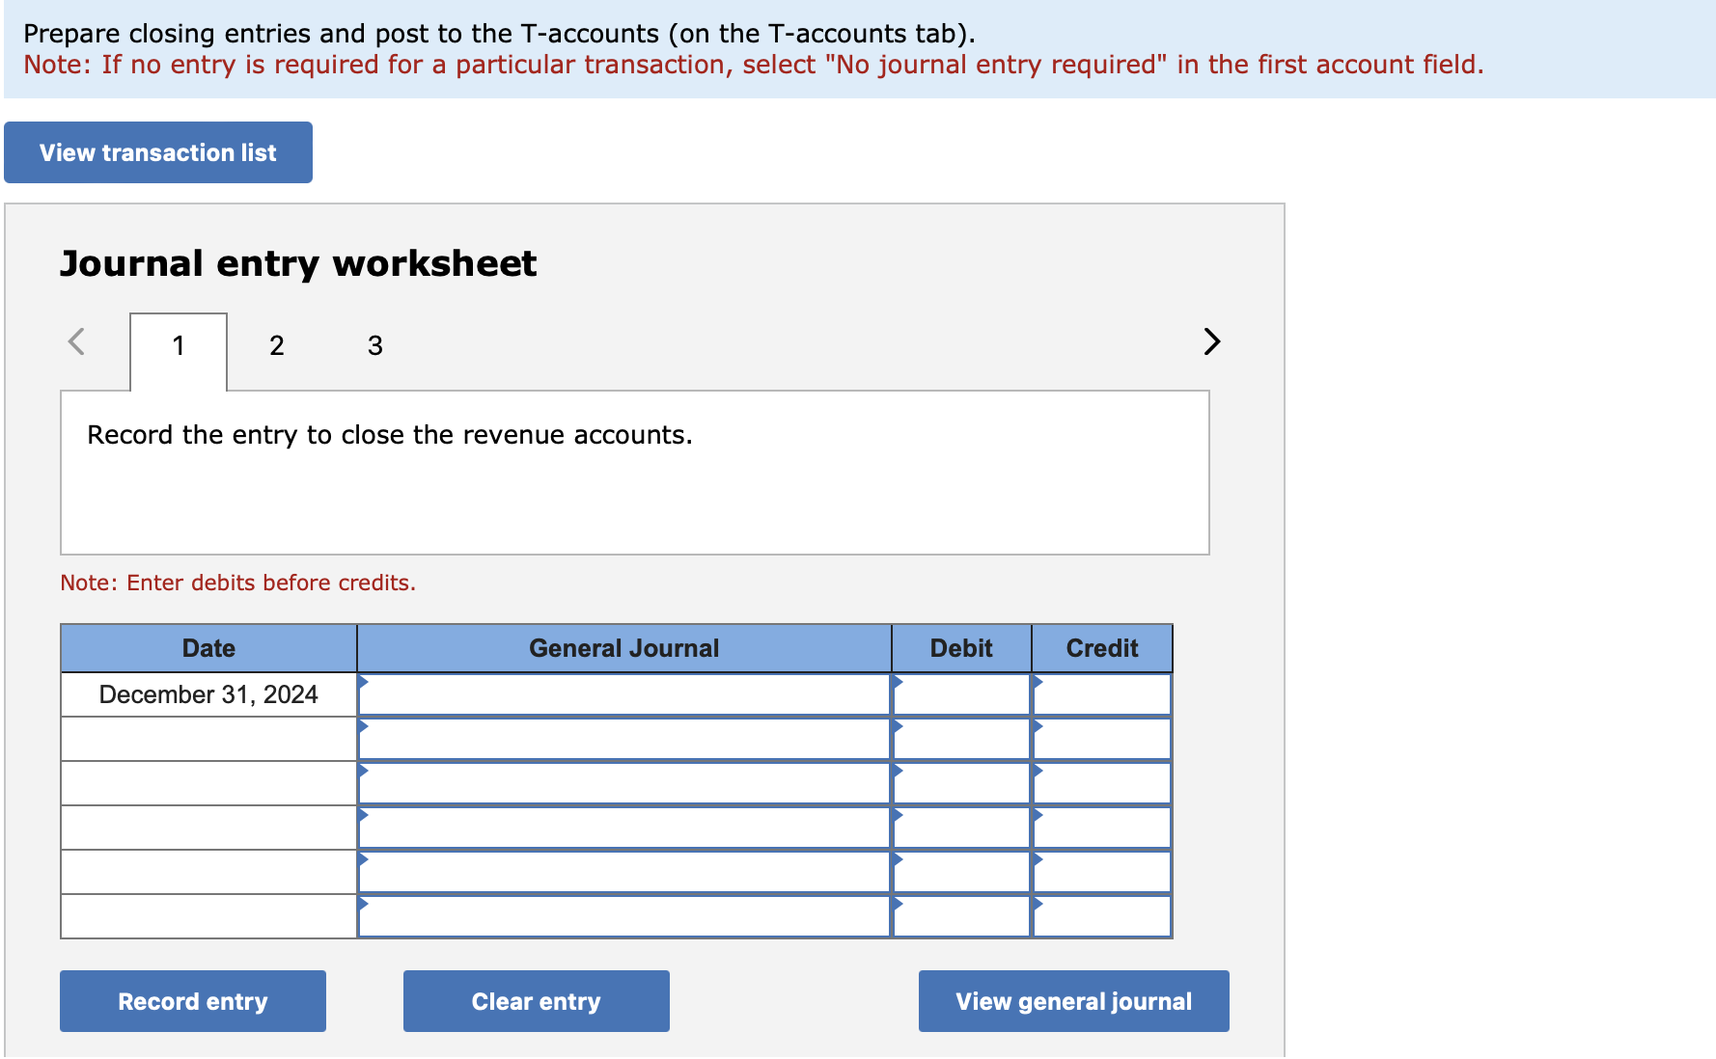
Task: Select journal entry tab 1
Action: click(x=178, y=345)
